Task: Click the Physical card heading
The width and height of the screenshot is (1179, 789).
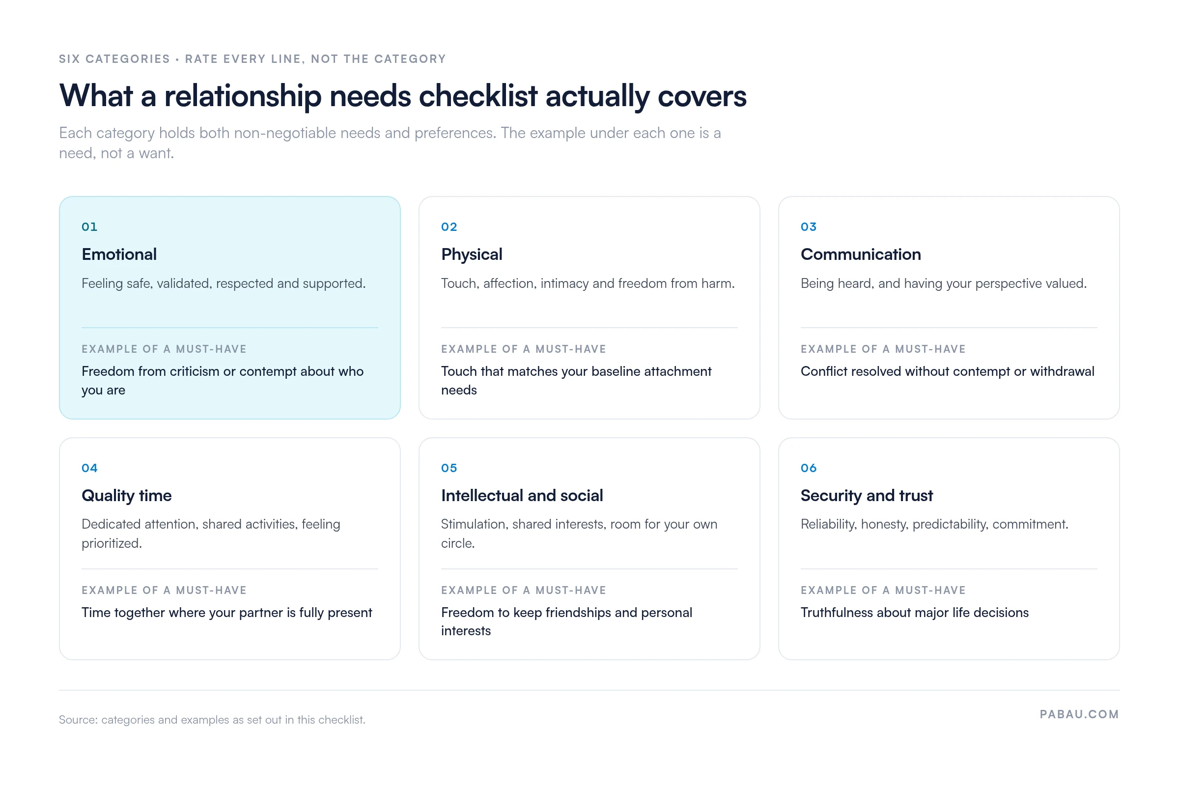Action: (472, 254)
